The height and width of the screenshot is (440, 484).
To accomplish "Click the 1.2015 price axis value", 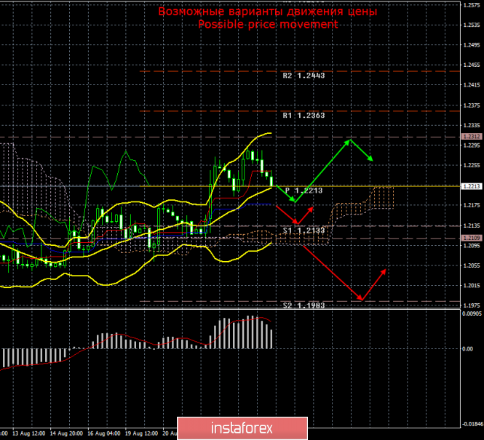I will 472,286.
